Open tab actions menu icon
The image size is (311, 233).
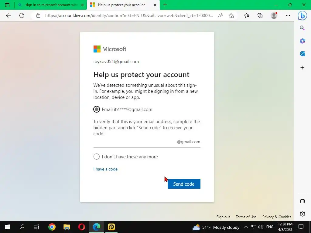(x=7, y=5)
